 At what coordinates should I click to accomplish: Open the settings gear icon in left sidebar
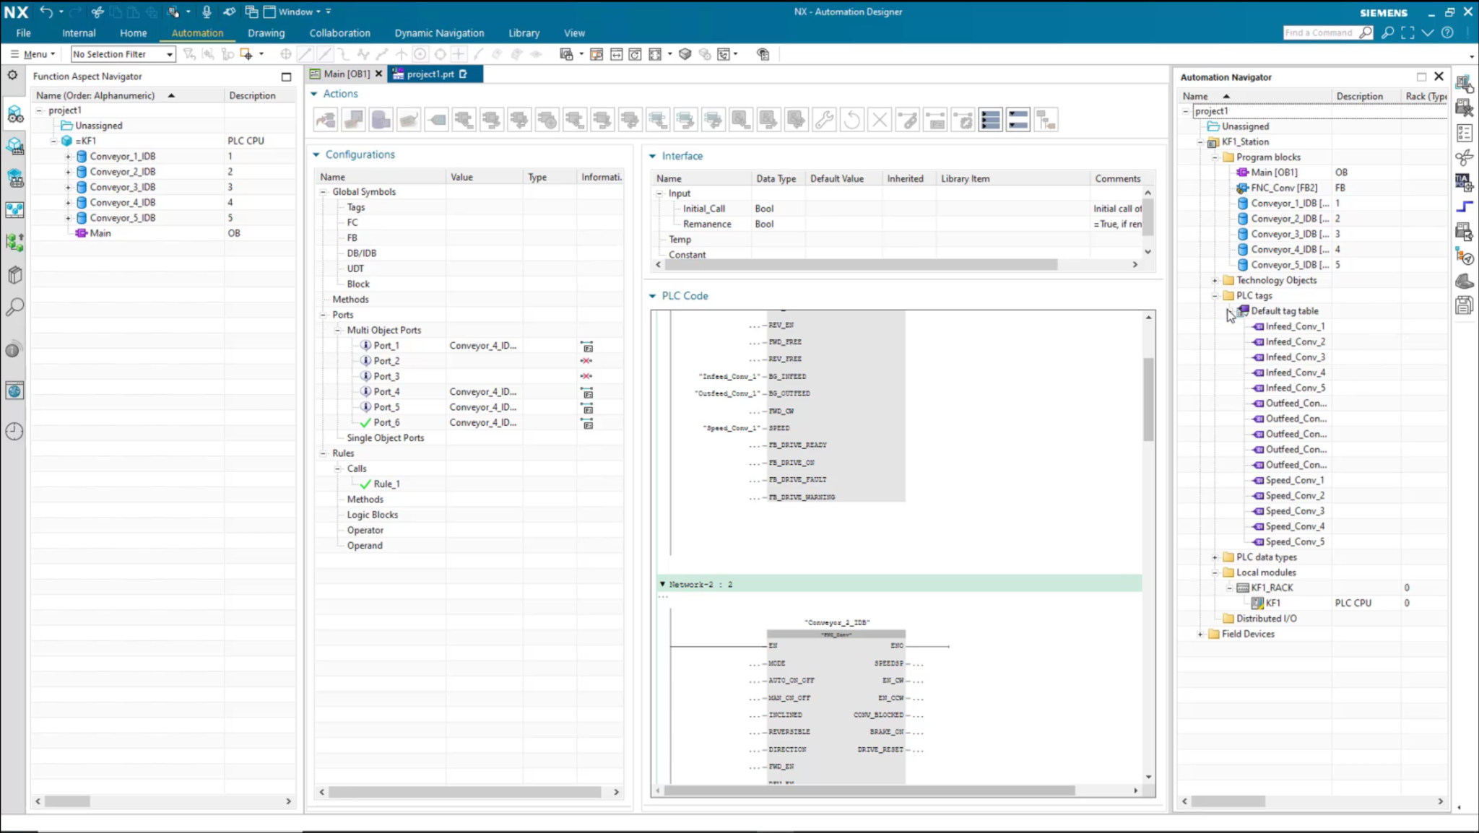pos(12,74)
